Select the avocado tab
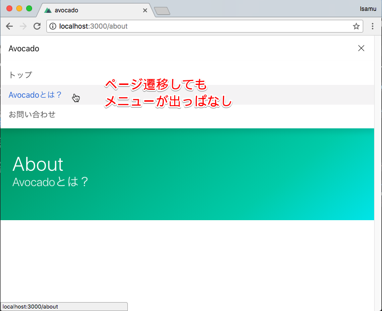This screenshot has height=311, width=382. click(95, 10)
